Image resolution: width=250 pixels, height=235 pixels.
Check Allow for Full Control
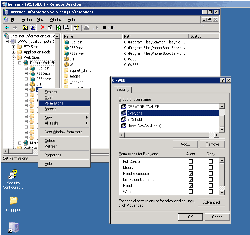pyautogui.click(x=191, y=162)
